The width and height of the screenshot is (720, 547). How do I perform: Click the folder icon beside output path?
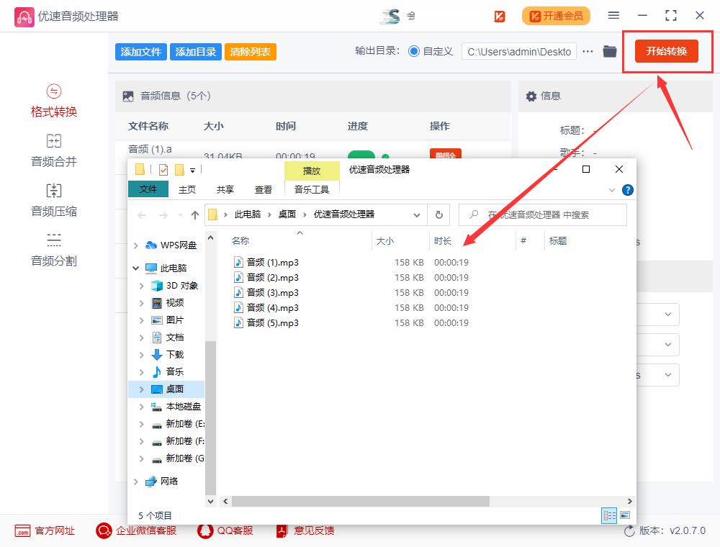pos(608,51)
